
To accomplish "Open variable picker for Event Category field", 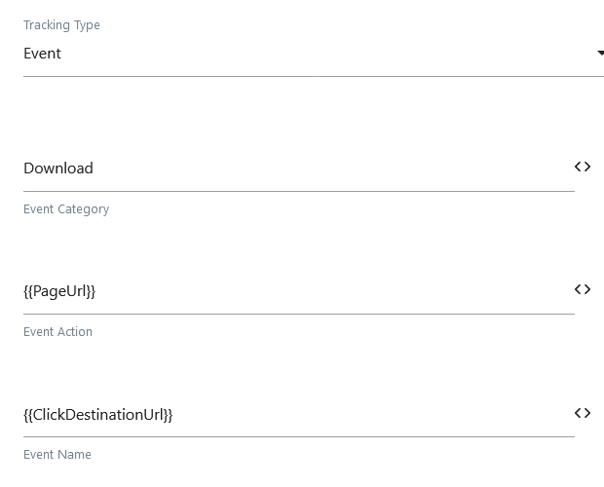I will tap(583, 167).
